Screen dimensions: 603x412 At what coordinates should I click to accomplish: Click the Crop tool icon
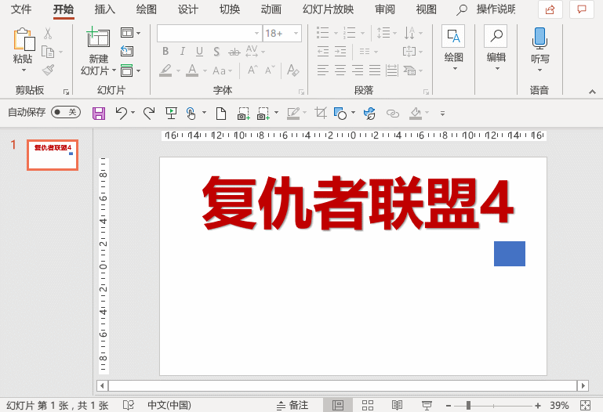[321, 113]
